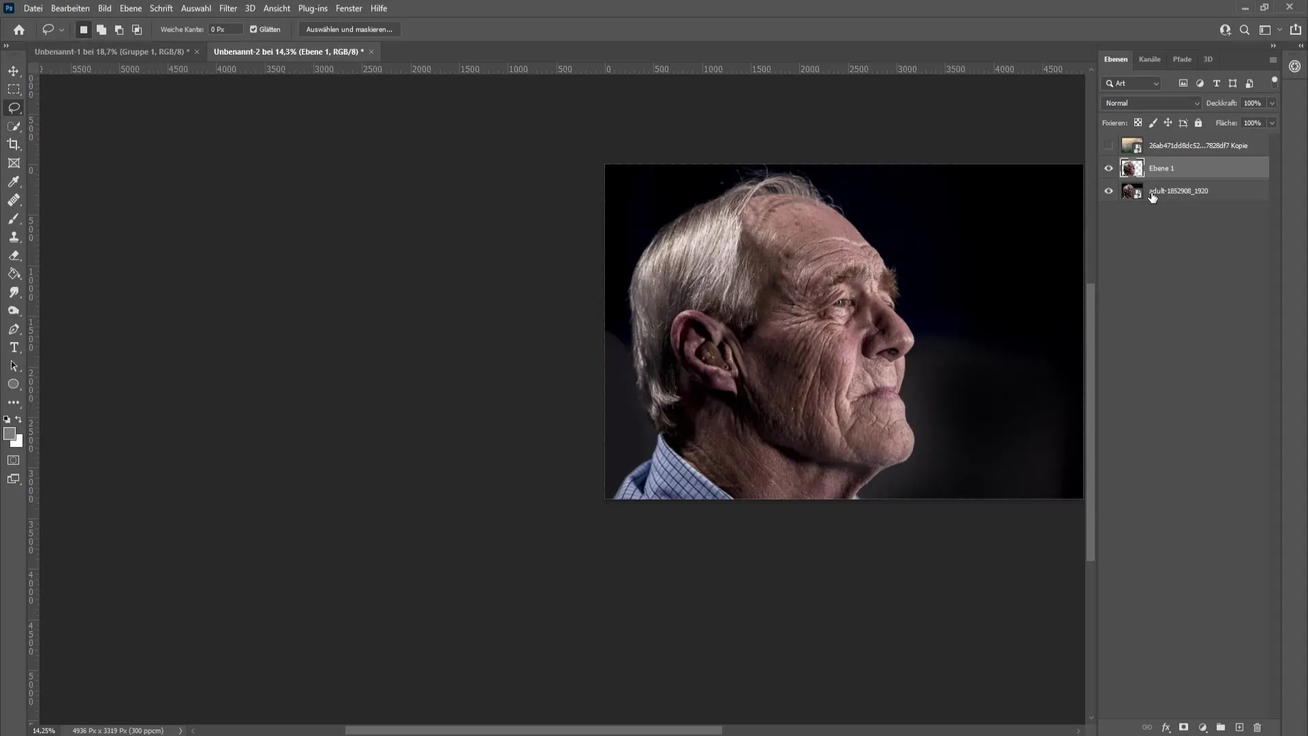Open the Ebene menu in menu bar
The height and width of the screenshot is (736, 1308).
click(130, 8)
